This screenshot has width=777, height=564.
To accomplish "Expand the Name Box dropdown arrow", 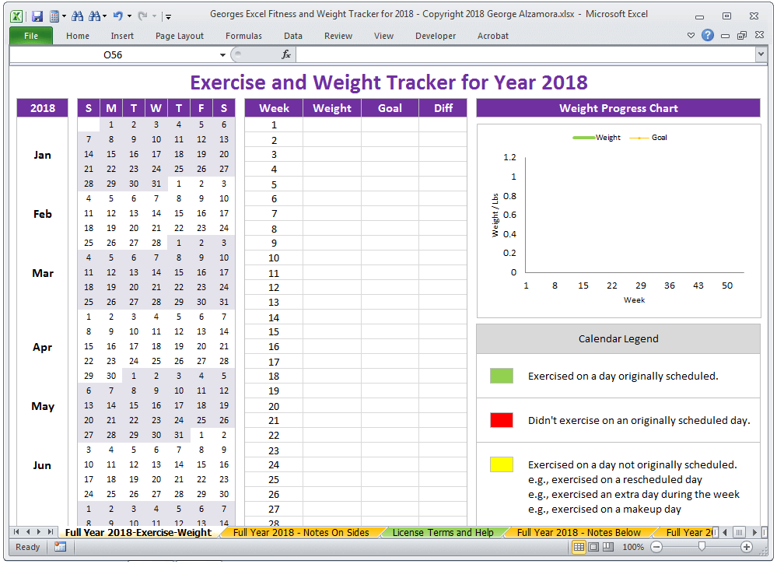I will pos(222,55).
